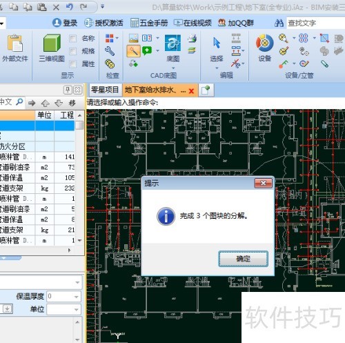Click the green riser pipe icon

[284, 63]
